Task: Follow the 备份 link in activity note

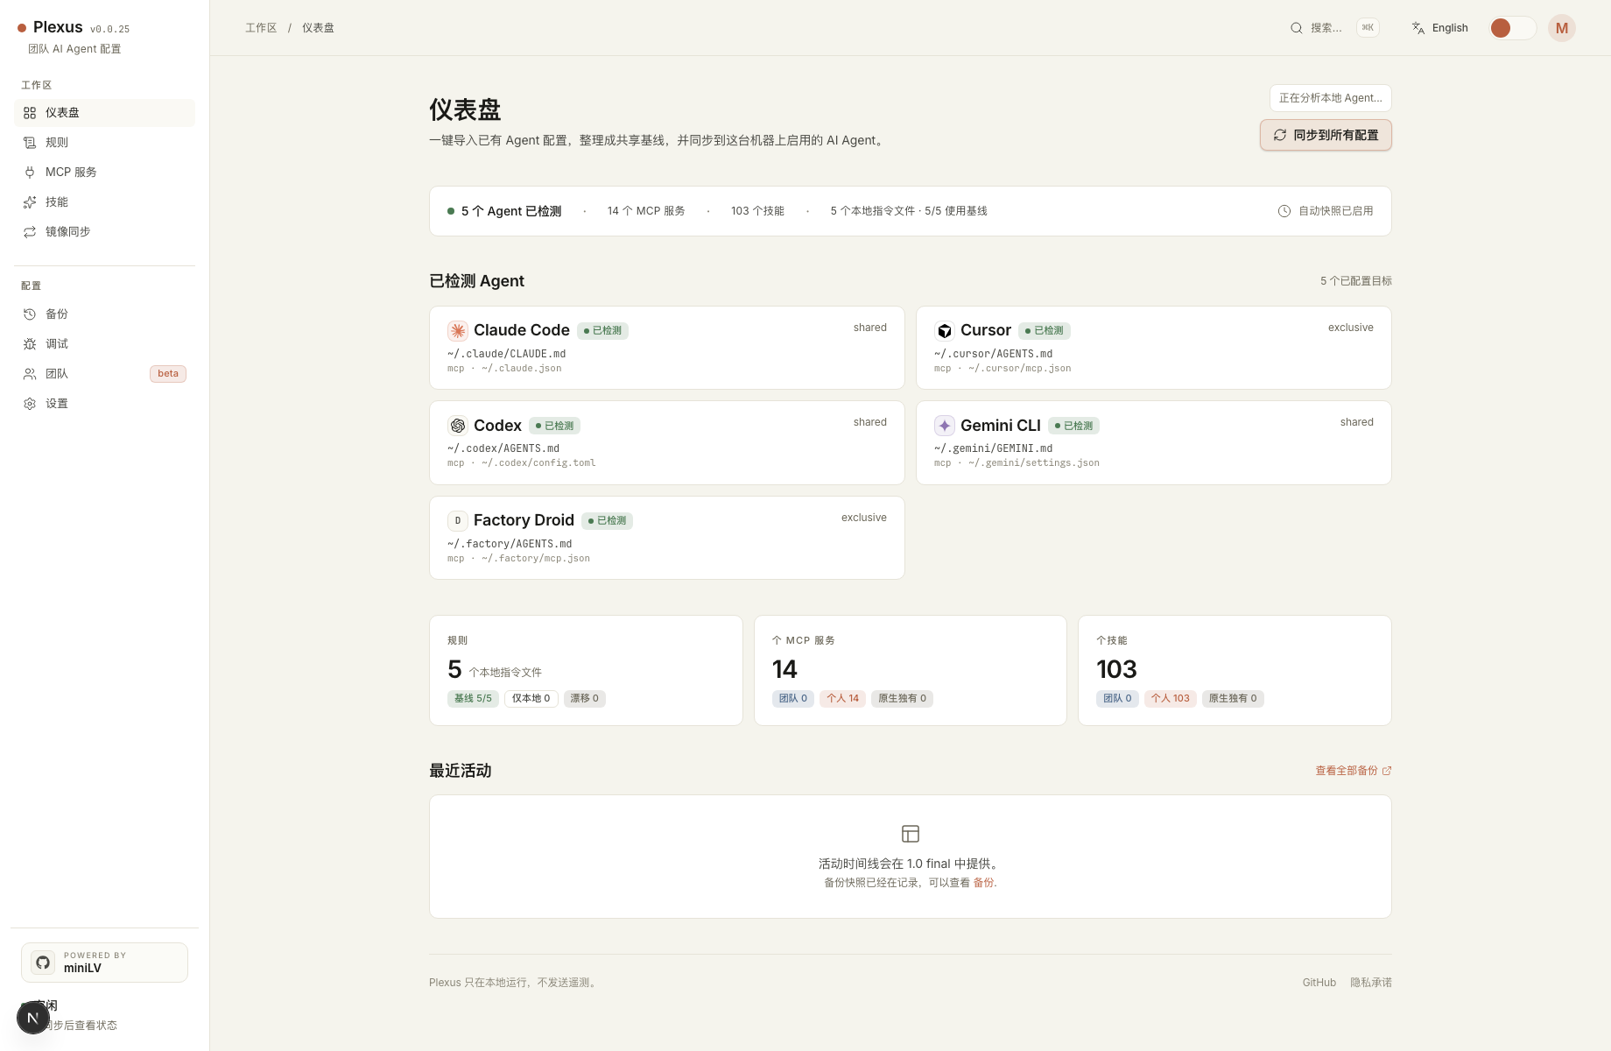Action: tap(983, 883)
